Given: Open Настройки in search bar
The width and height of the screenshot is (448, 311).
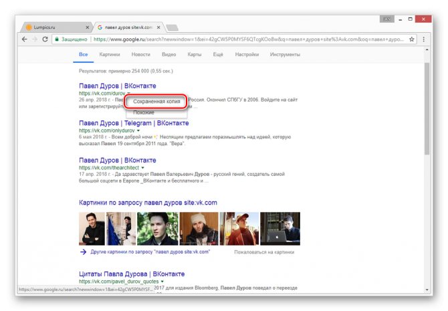Looking at the screenshot, I should (247, 54).
